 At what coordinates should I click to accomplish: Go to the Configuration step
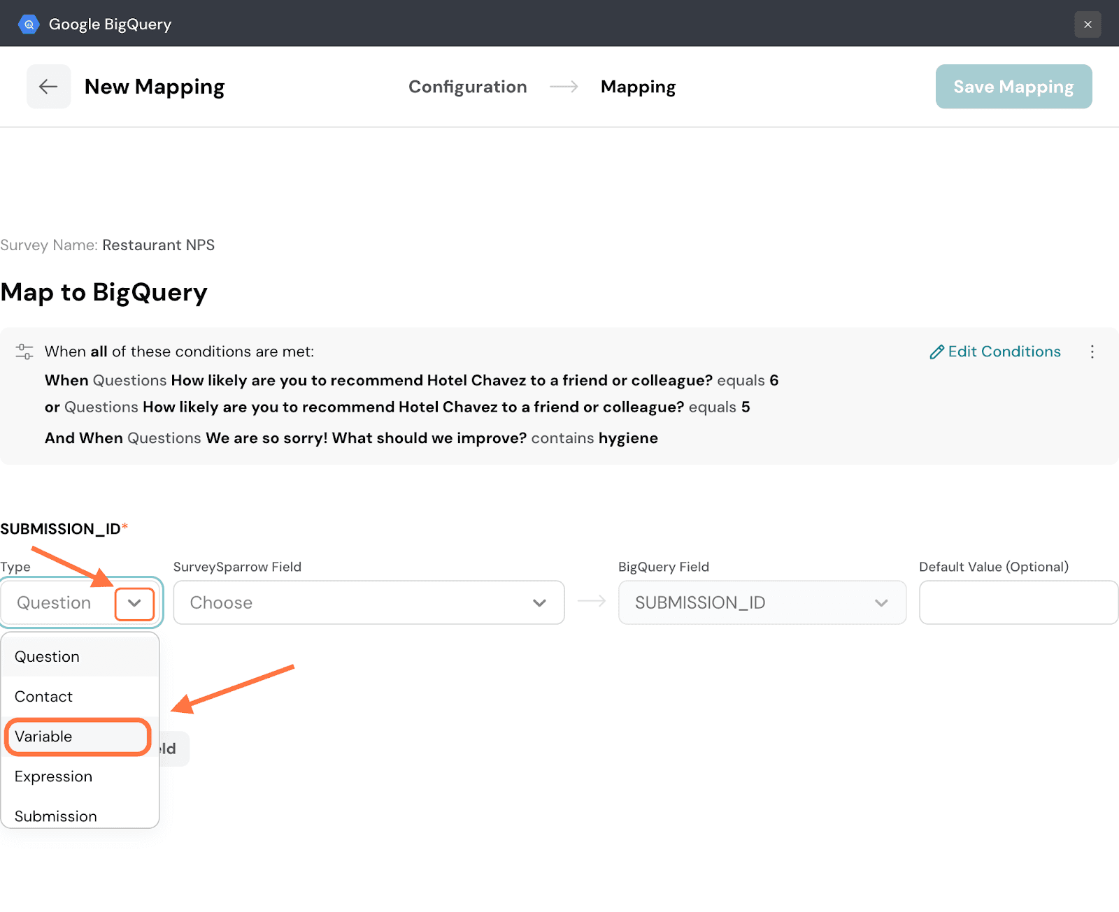pyautogui.click(x=467, y=87)
